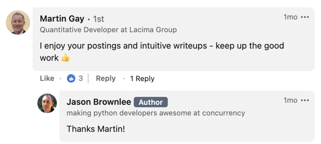Click the 1mo timestamp on Jason's reply
This screenshot has width=321, height=144.
pos(290,100)
